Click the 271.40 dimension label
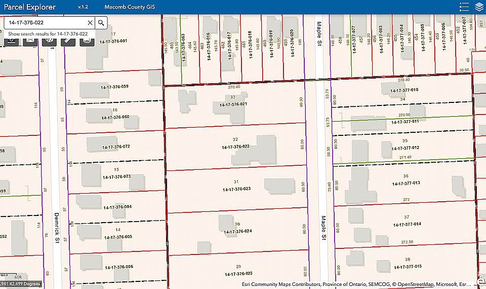 coord(405,157)
